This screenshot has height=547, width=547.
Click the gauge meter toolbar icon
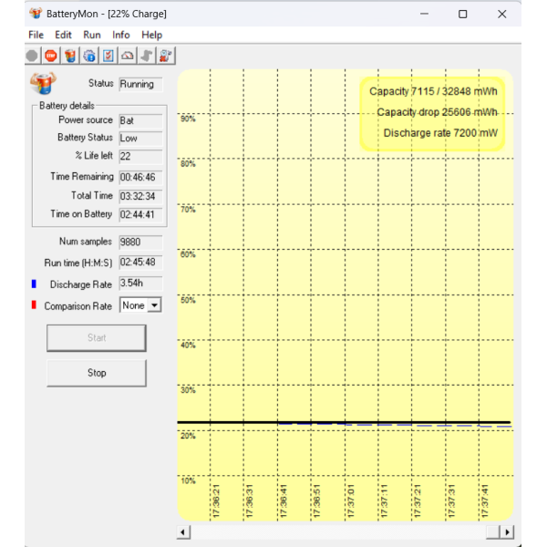pos(128,56)
